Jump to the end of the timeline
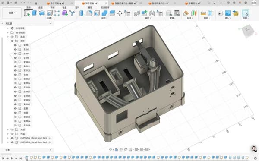The height and width of the screenshot is (161, 259). 21,158
